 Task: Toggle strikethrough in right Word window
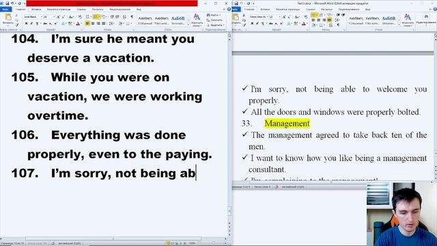click(271, 24)
